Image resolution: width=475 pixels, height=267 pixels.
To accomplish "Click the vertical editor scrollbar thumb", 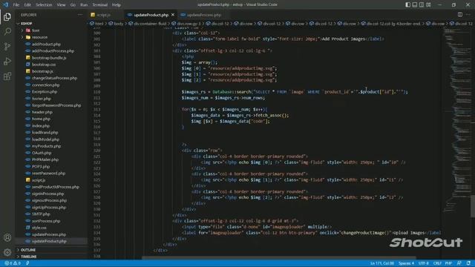I will pyautogui.click(x=473, y=206).
